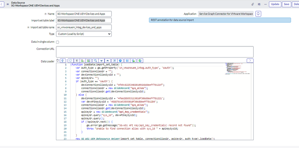Click the format code icon
Viewport: 299px width, 148px height.
click(77, 61)
